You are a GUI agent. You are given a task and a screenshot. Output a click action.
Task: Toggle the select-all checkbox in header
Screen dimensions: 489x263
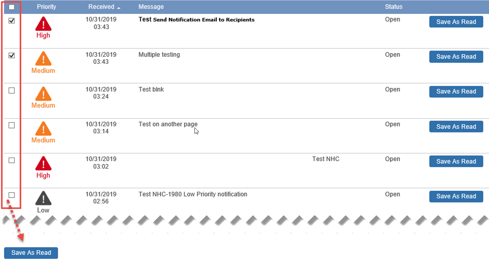click(x=12, y=7)
